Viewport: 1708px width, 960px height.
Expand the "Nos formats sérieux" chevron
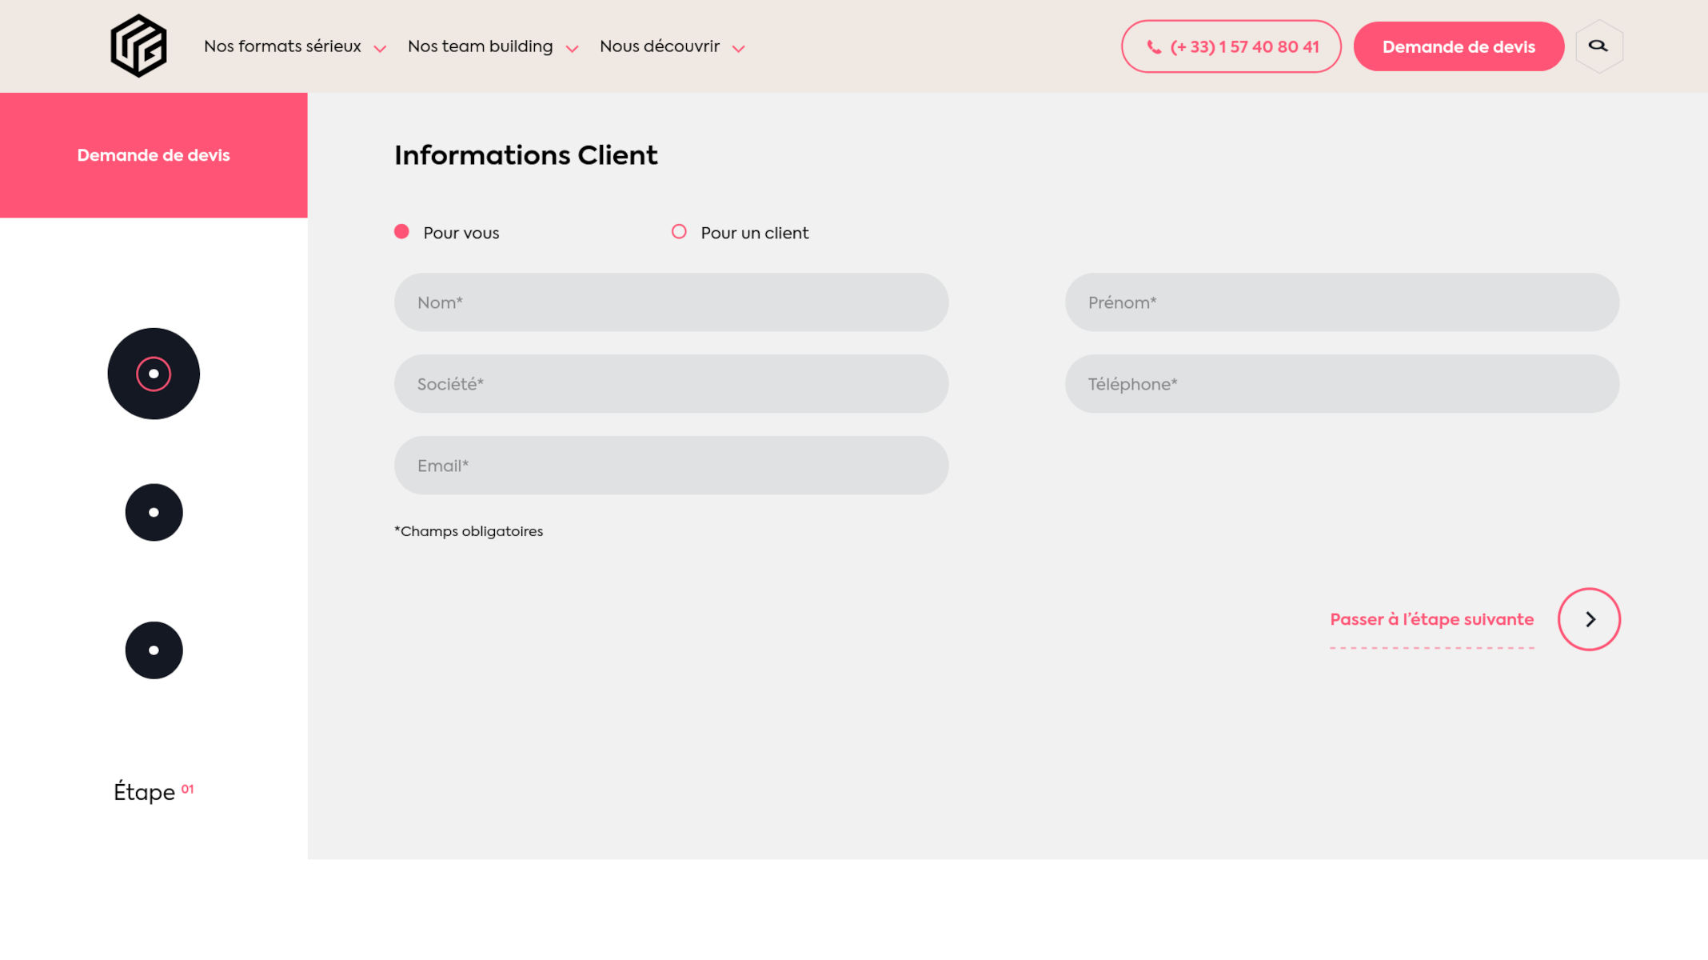point(380,49)
